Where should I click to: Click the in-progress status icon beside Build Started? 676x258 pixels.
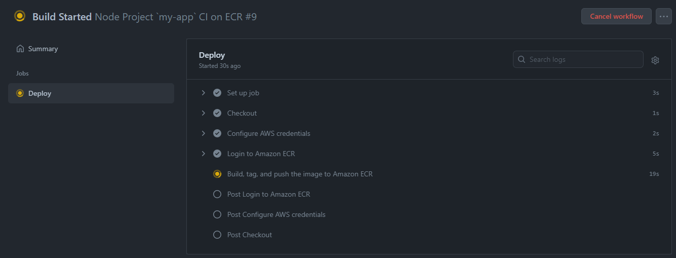pyautogui.click(x=20, y=16)
